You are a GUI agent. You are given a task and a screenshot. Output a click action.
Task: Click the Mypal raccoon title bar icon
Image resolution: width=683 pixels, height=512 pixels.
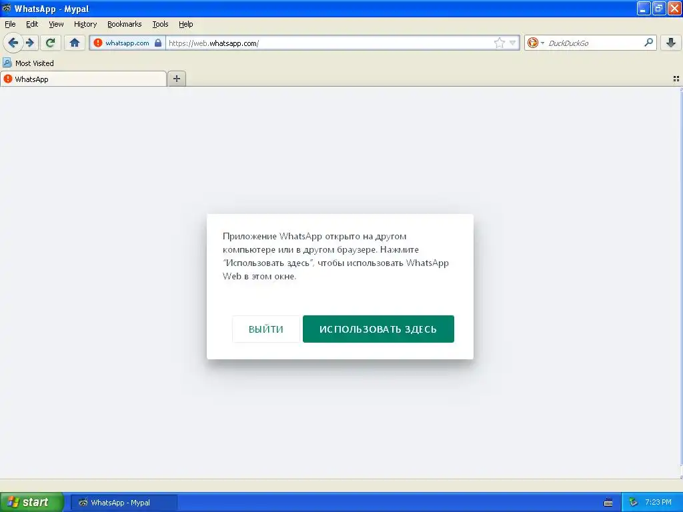point(7,8)
